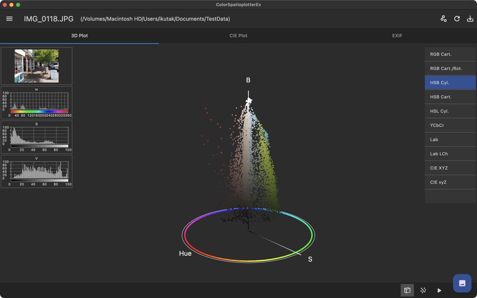Select Lab LCh color space
477x298 pixels.
tap(450, 154)
